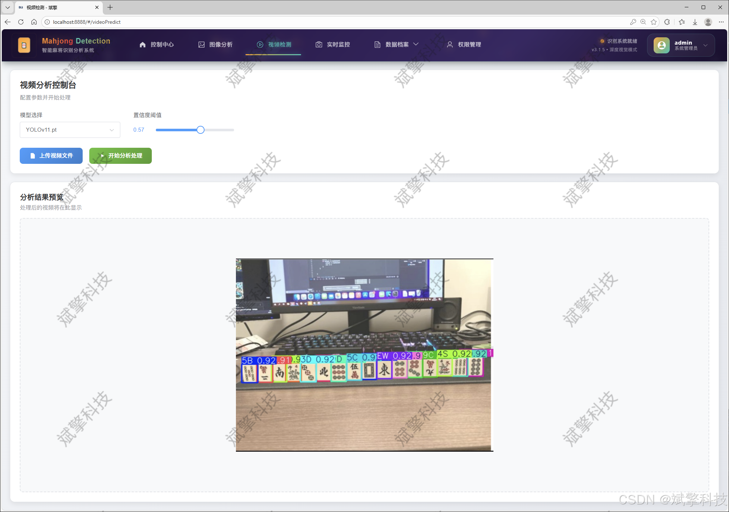Click the Mahjong Detection logo icon

[x=24, y=45]
